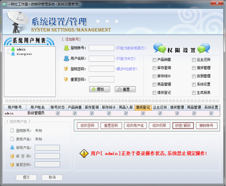Select the admin user in the tree list
The height and width of the screenshot is (186, 226).
pyautogui.click(x=21, y=49)
